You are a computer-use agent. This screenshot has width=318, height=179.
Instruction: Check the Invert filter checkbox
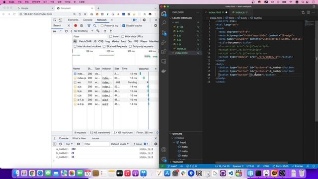[x=110, y=36]
